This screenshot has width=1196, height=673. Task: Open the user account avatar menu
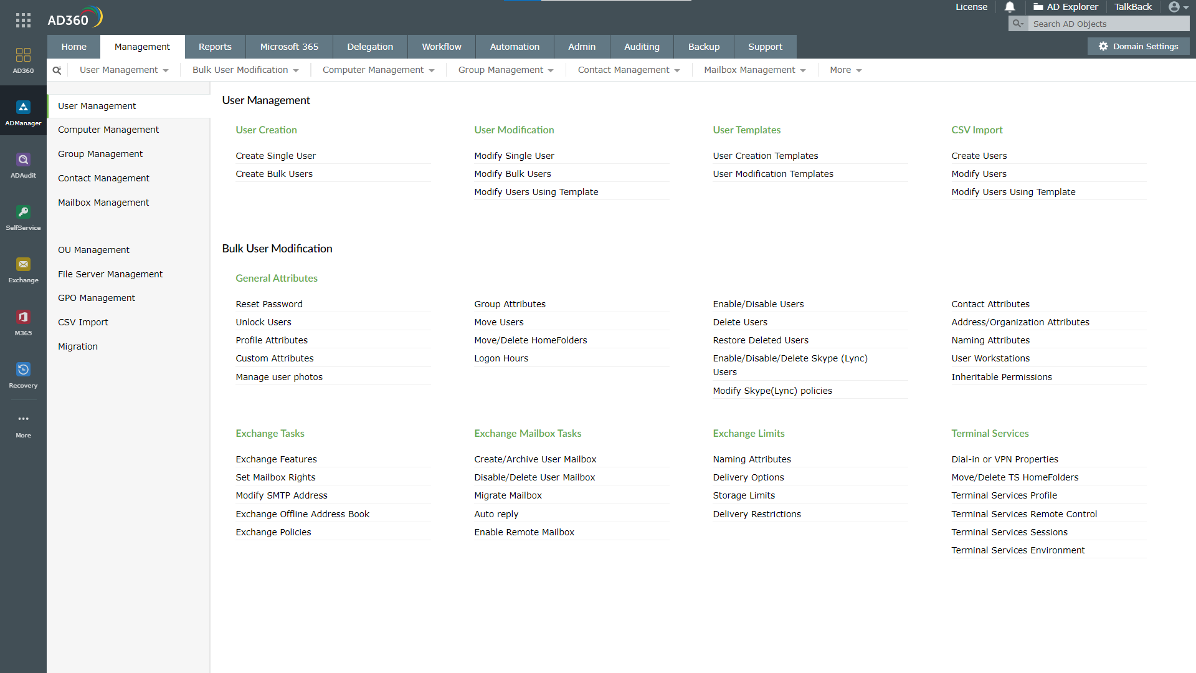pos(1178,7)
